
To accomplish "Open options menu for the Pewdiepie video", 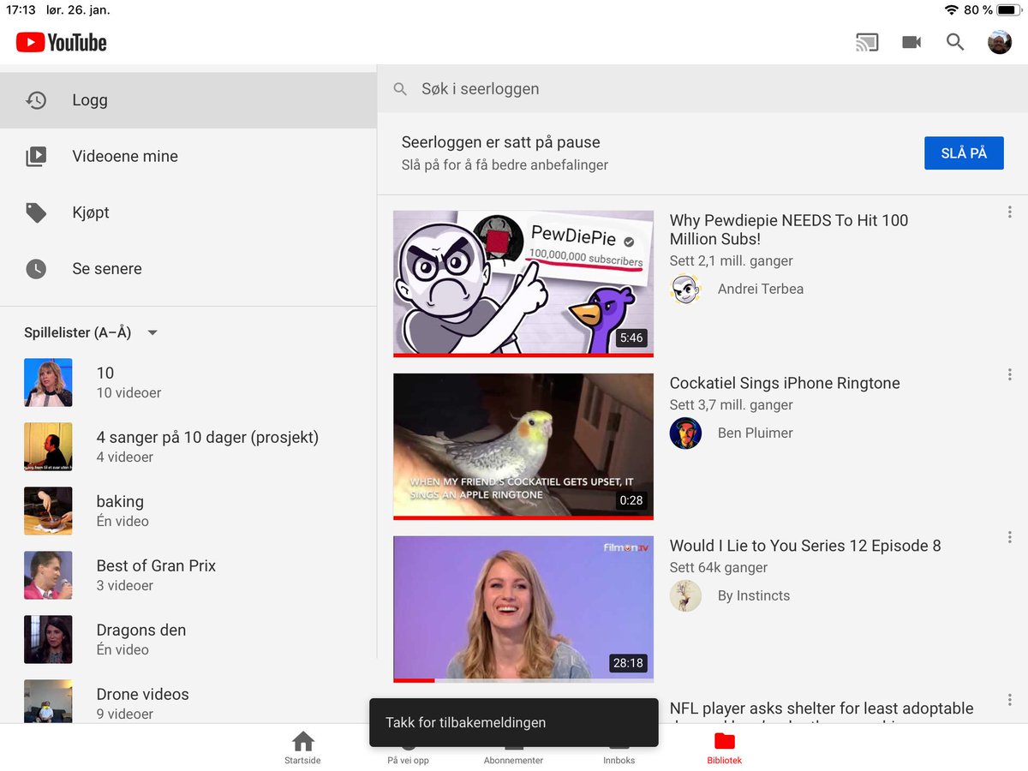I will [1009, 212].
